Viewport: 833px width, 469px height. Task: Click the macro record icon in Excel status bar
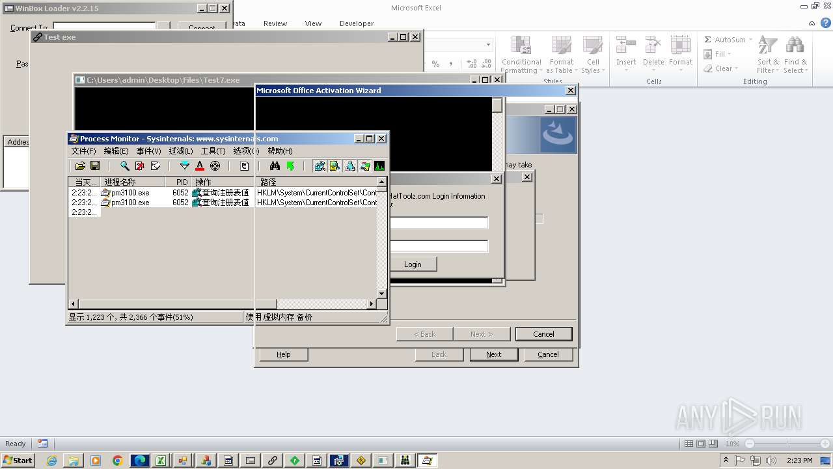pyautogui.click(x=42, y=444)
